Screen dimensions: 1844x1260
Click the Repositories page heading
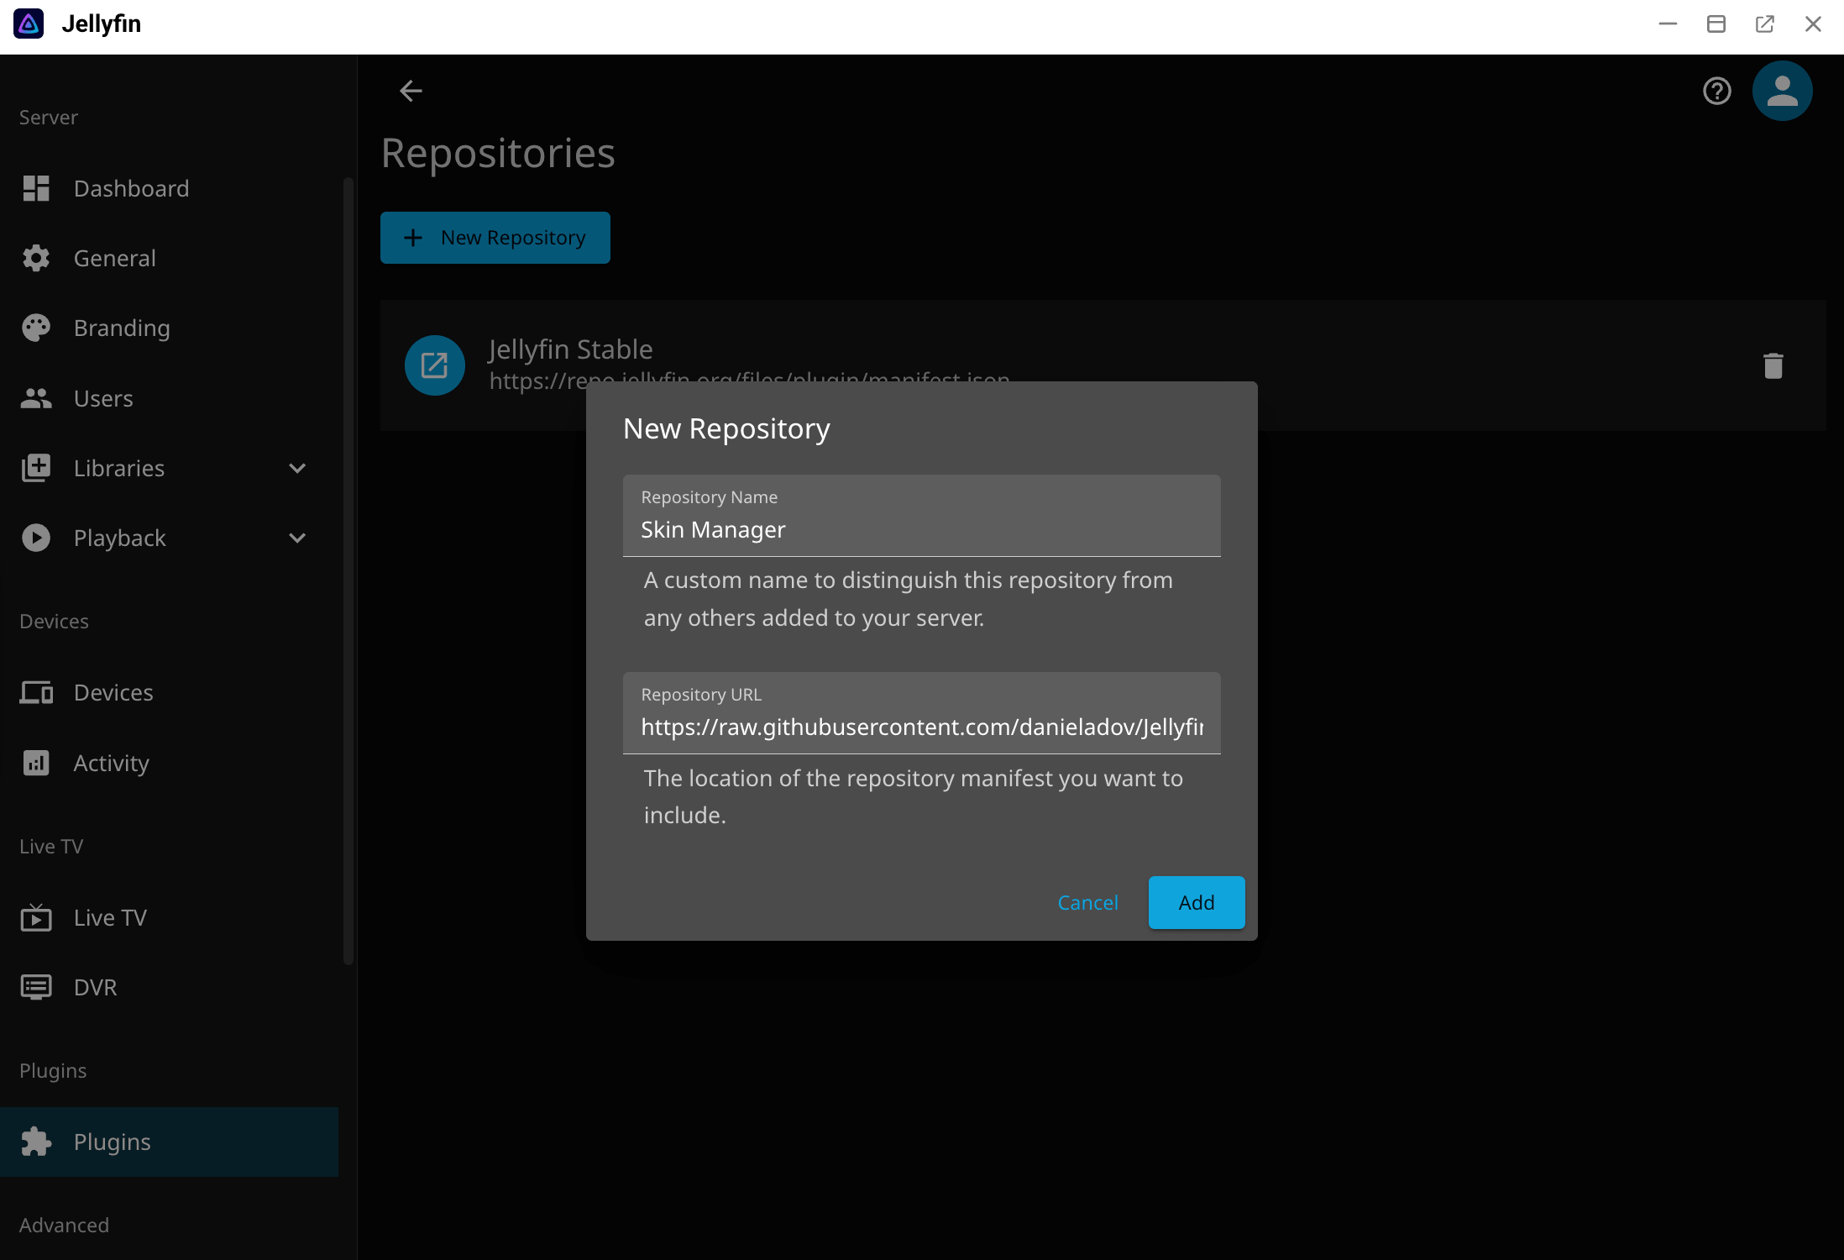click(498, 153)
